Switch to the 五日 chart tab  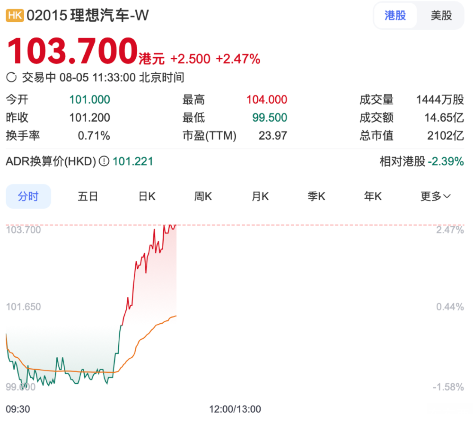click(88, 196)
